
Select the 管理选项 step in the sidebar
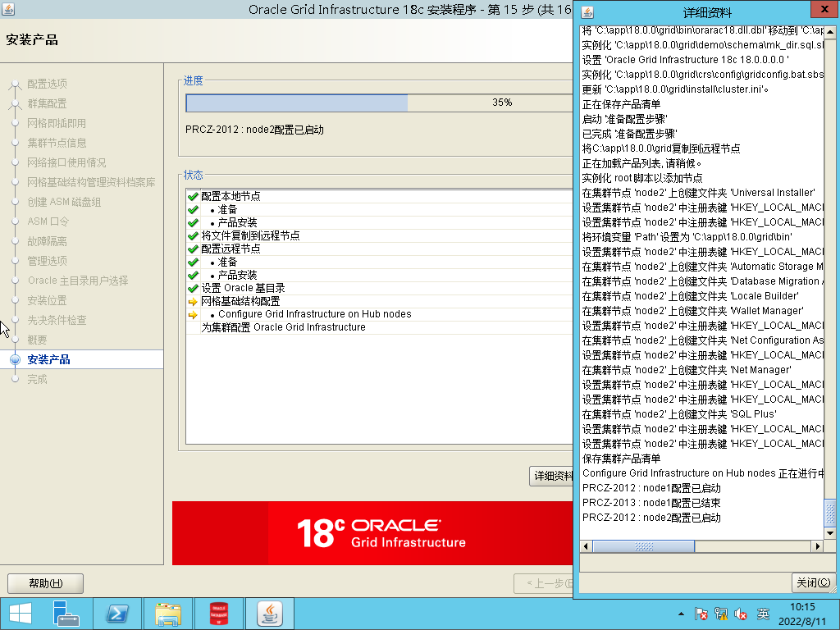click(47, 261)
